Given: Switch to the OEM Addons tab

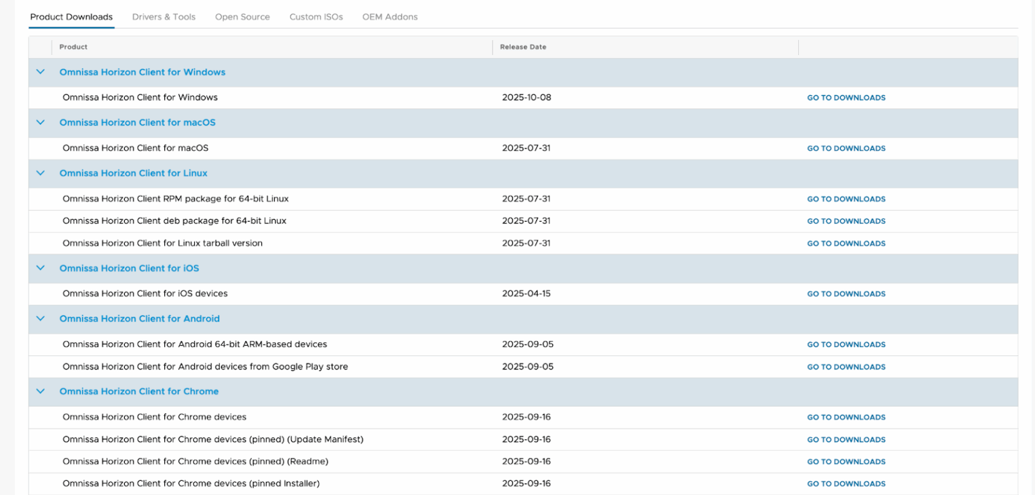Looking at the screenshot, I should tap(390, 17).
